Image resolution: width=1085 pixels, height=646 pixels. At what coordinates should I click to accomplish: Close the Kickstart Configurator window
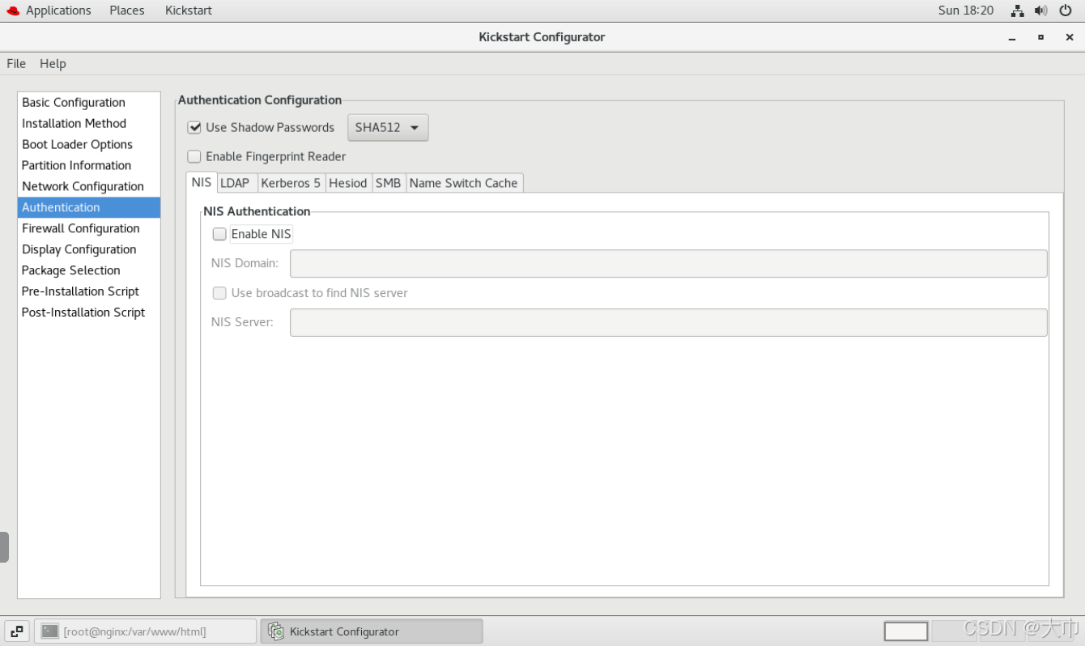tap(1069, 37)
